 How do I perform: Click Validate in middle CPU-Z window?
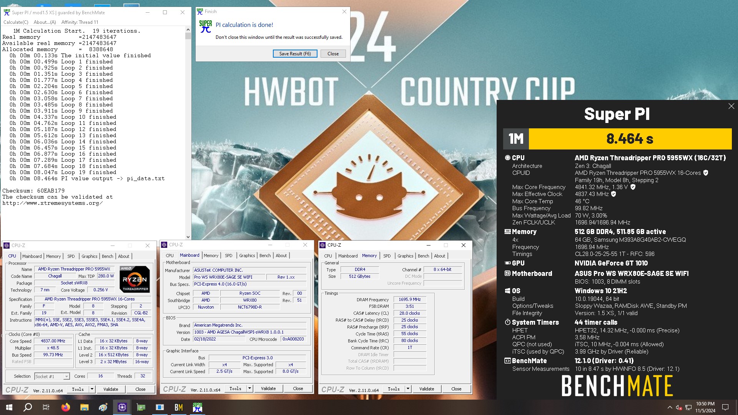[268, 388]
